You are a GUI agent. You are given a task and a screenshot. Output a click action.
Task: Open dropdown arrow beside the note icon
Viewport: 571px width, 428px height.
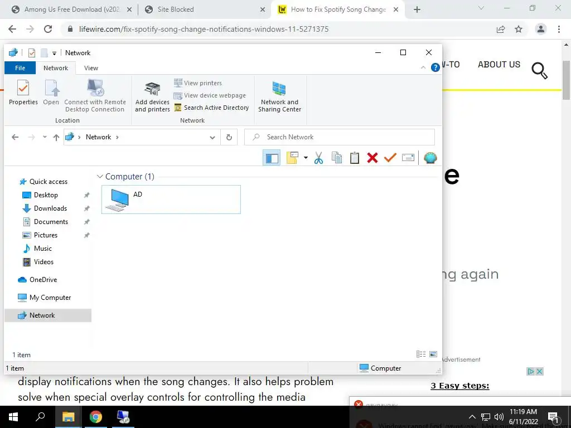click(306, 158)
